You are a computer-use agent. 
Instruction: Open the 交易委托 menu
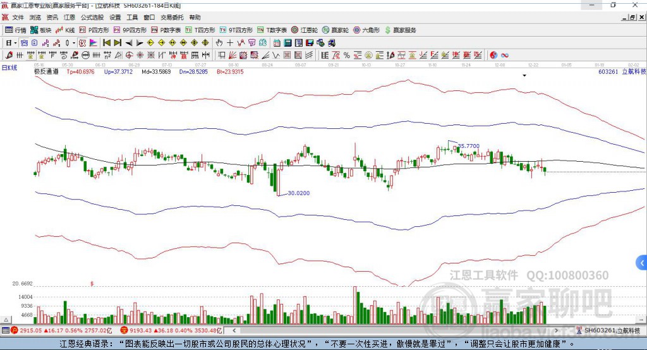coord(172,17)
